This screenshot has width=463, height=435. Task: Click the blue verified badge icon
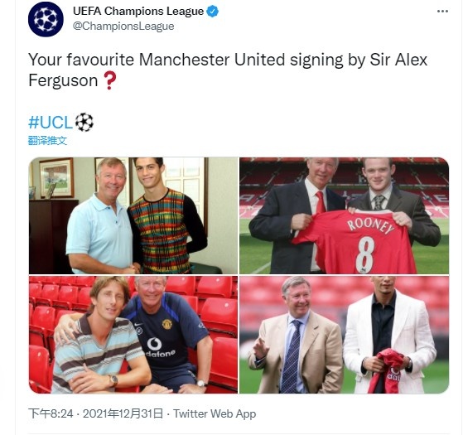click(x=212, y=12)
